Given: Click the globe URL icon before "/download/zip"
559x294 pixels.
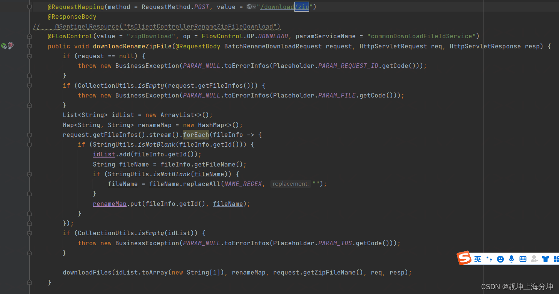Looking at the screenshot, I should (x=249, y=7).
